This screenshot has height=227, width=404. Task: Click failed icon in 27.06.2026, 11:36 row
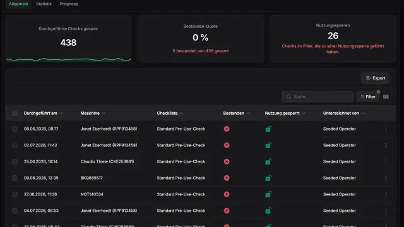227,194
